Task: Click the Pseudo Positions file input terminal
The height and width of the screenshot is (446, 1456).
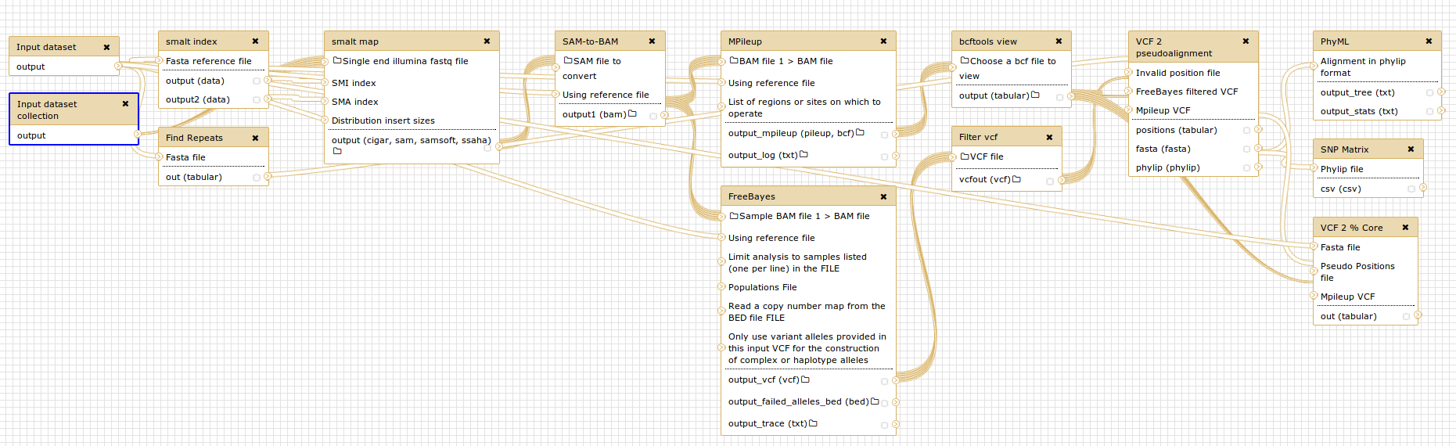Action: point(1314,272)
